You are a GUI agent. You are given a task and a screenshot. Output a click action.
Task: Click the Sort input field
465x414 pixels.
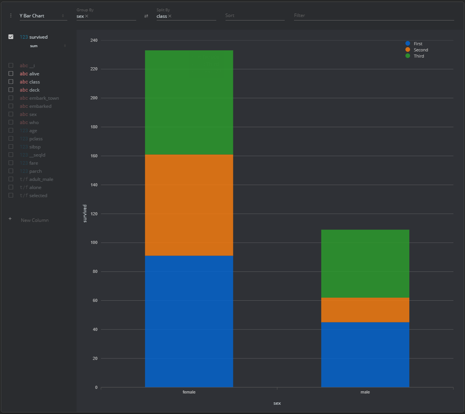pyautogui.click(x=255, y=16)
